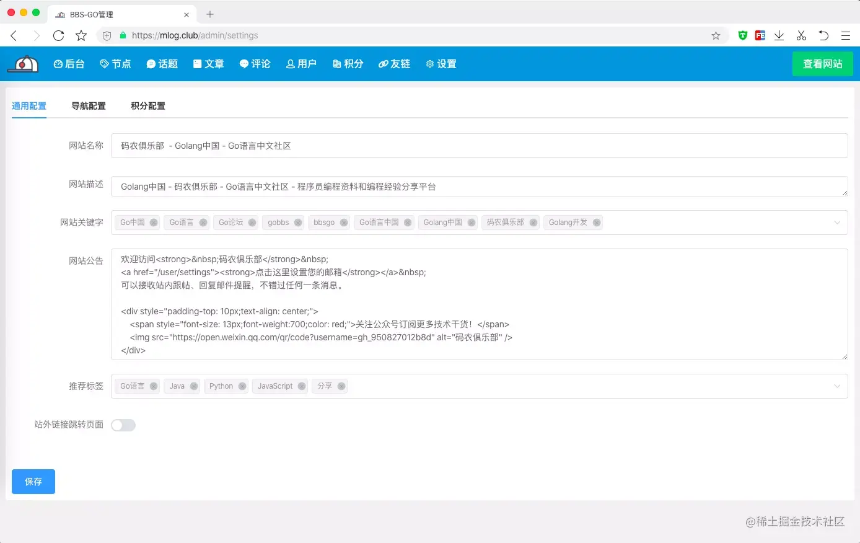Viewport: 860px width, 543px height.
Task: Remove the 分享 recommended tag
Action: tap(341, 386)
